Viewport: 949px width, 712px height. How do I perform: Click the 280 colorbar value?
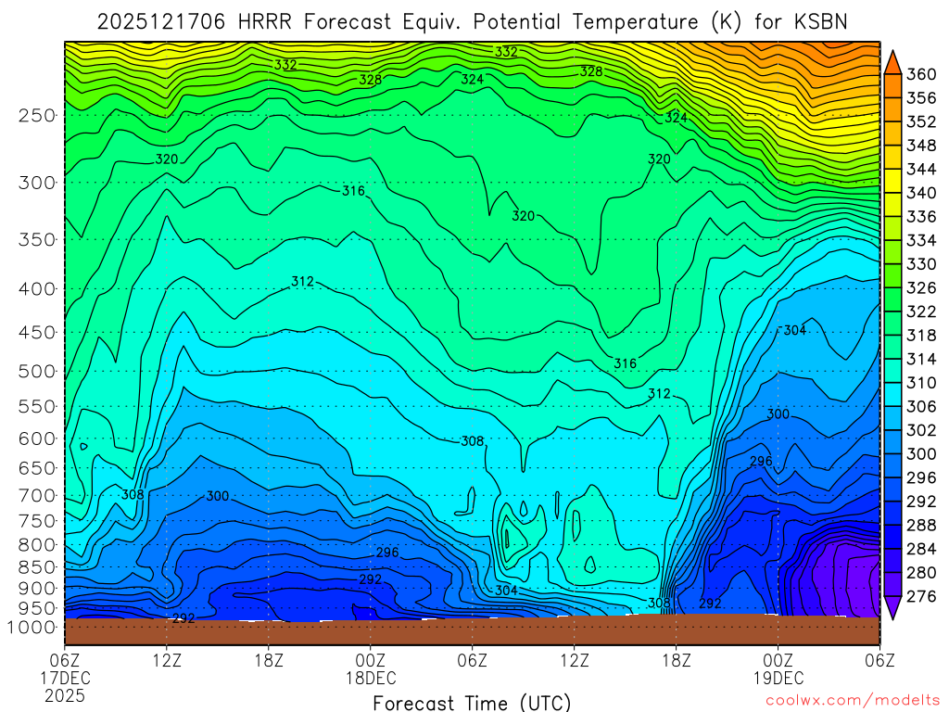[921, 573]
